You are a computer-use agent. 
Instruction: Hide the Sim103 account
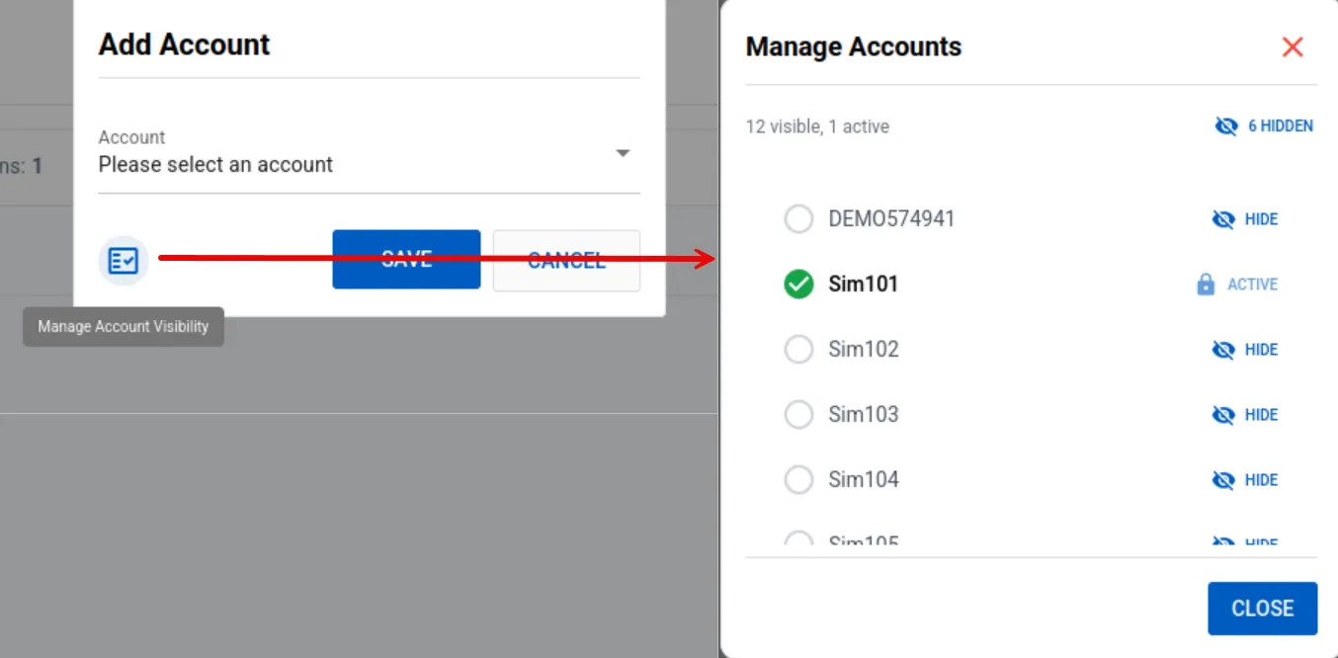click(1245, 415)
